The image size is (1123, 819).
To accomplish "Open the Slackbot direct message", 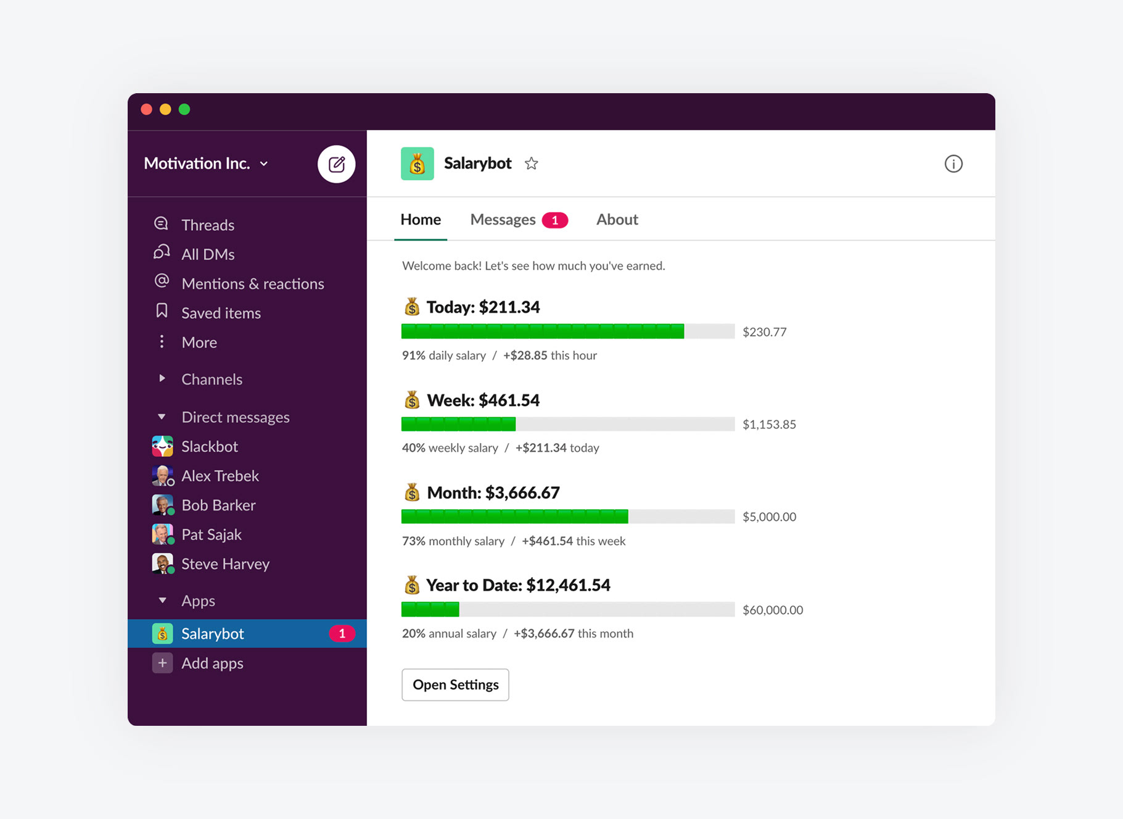I will click(210, 446).
